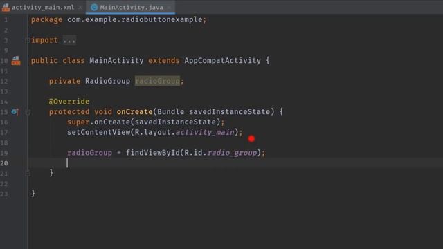Click line number 20 in the gutter

4,163
